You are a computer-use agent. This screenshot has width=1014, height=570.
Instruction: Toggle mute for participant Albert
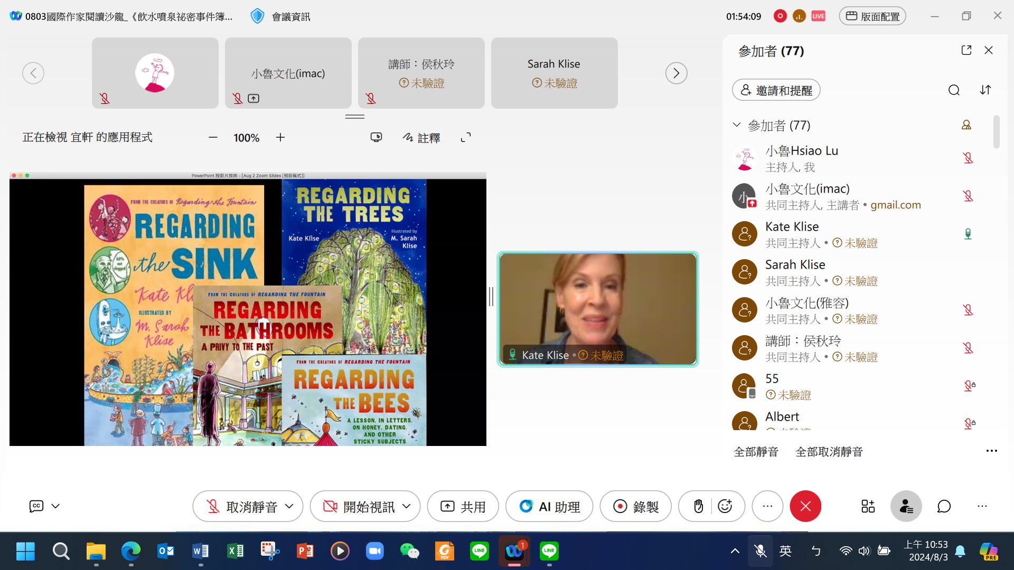(x=969, y=423)
